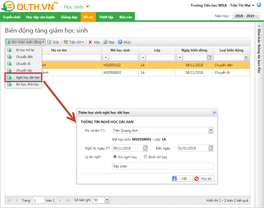Select Chuyển lớp menu entry

click(24, 70)
